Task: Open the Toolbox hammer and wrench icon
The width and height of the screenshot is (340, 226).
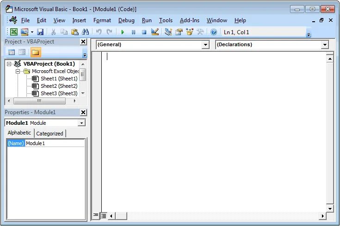Action: tap(200, 32)
